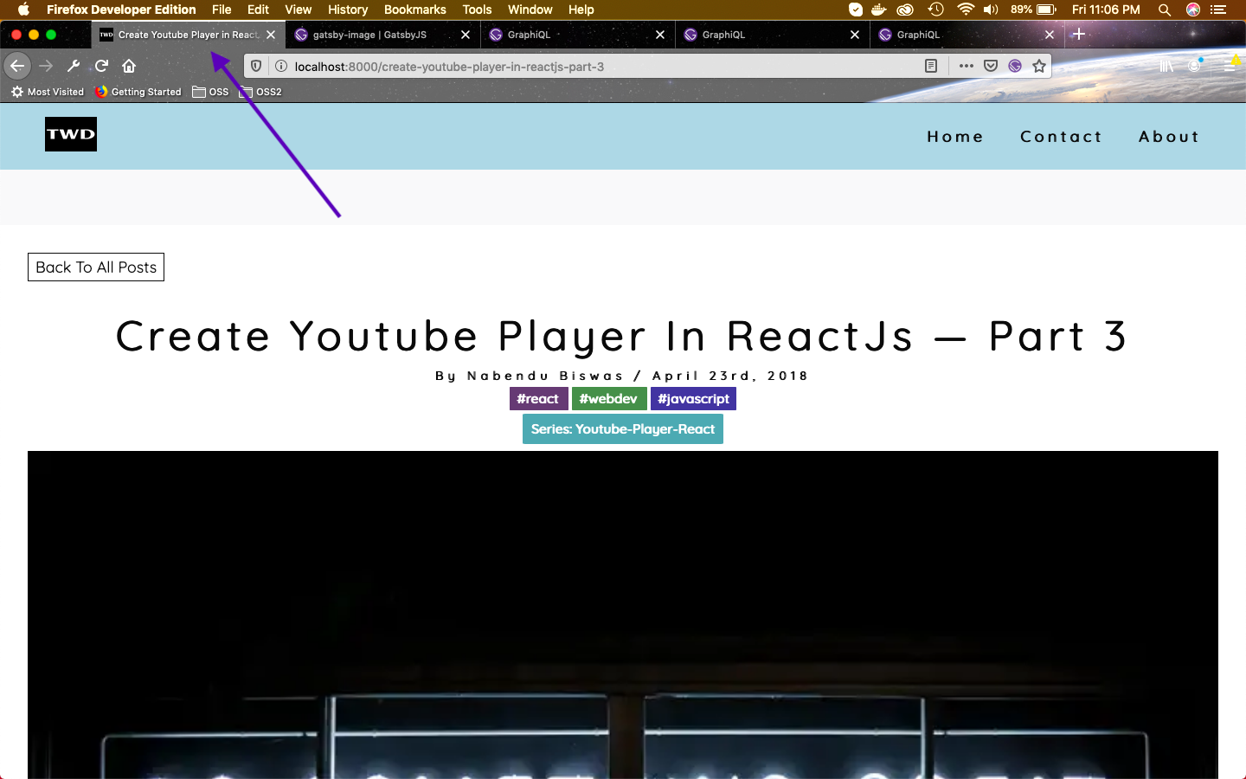Screen dimensions: 1246x779
Task: Save page to Pocket
Action: click(x=991, y=66)
